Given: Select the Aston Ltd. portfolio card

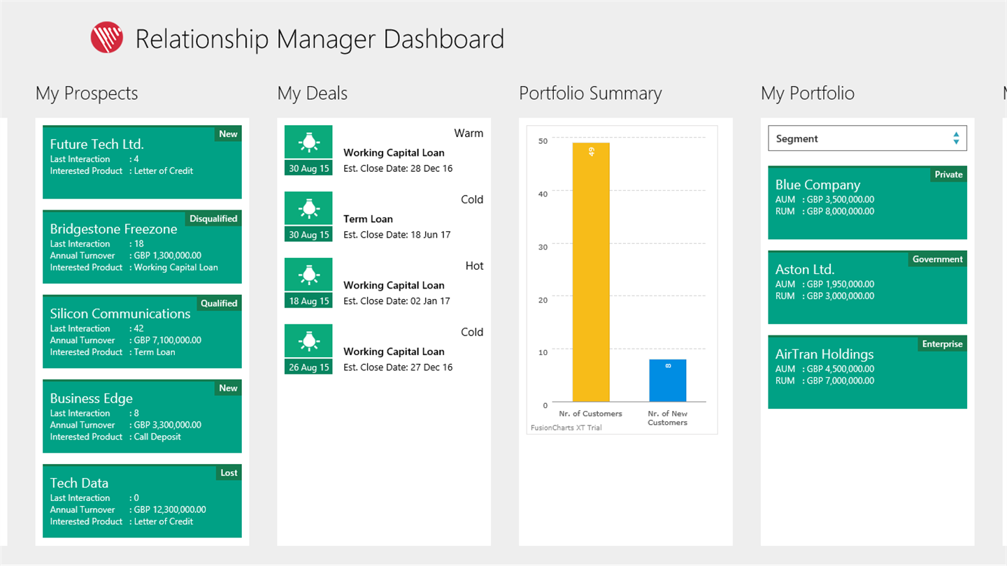Looking at the screenshot, I should coord(867,287).
